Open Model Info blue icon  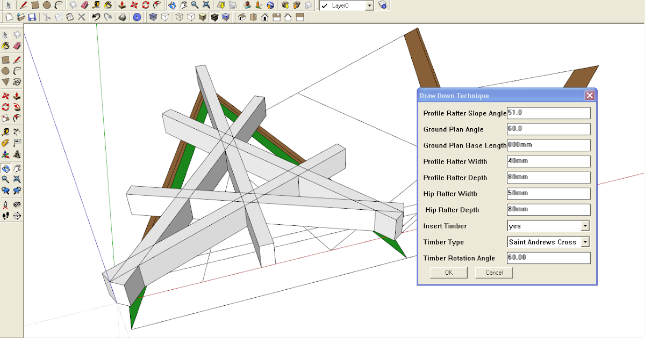pos(137,17)
